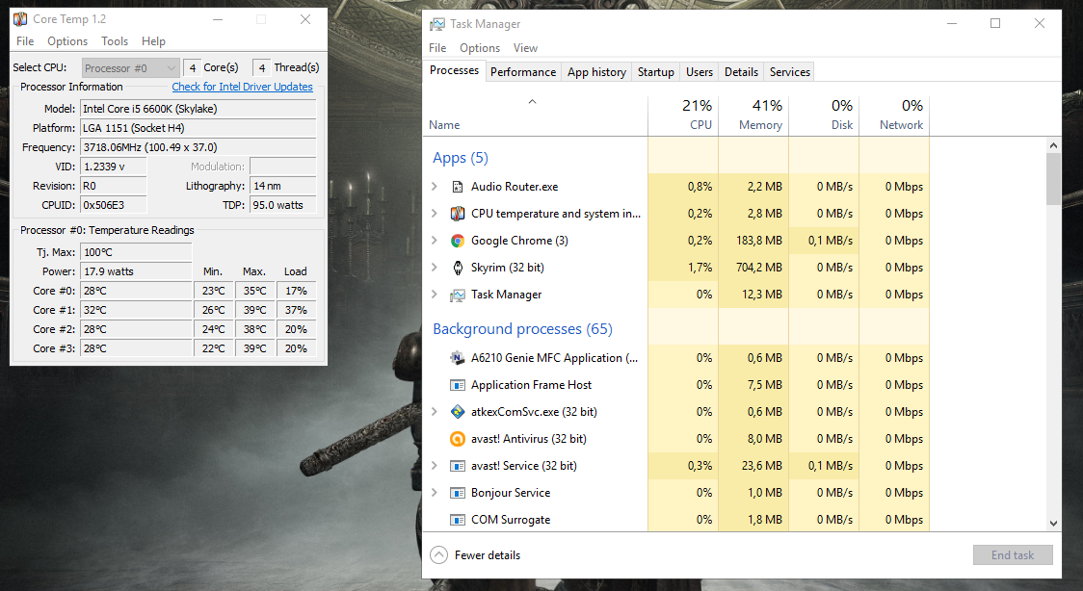1083x591 pixels.
Task: Click the Skyrim (32 bit) process icon
Action: [458, 268]
